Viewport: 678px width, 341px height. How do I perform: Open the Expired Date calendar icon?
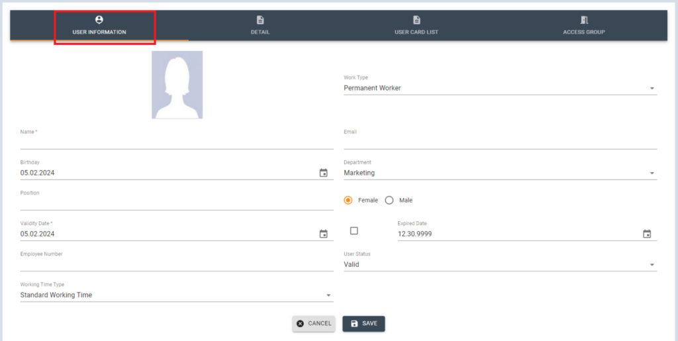point(647,234)
